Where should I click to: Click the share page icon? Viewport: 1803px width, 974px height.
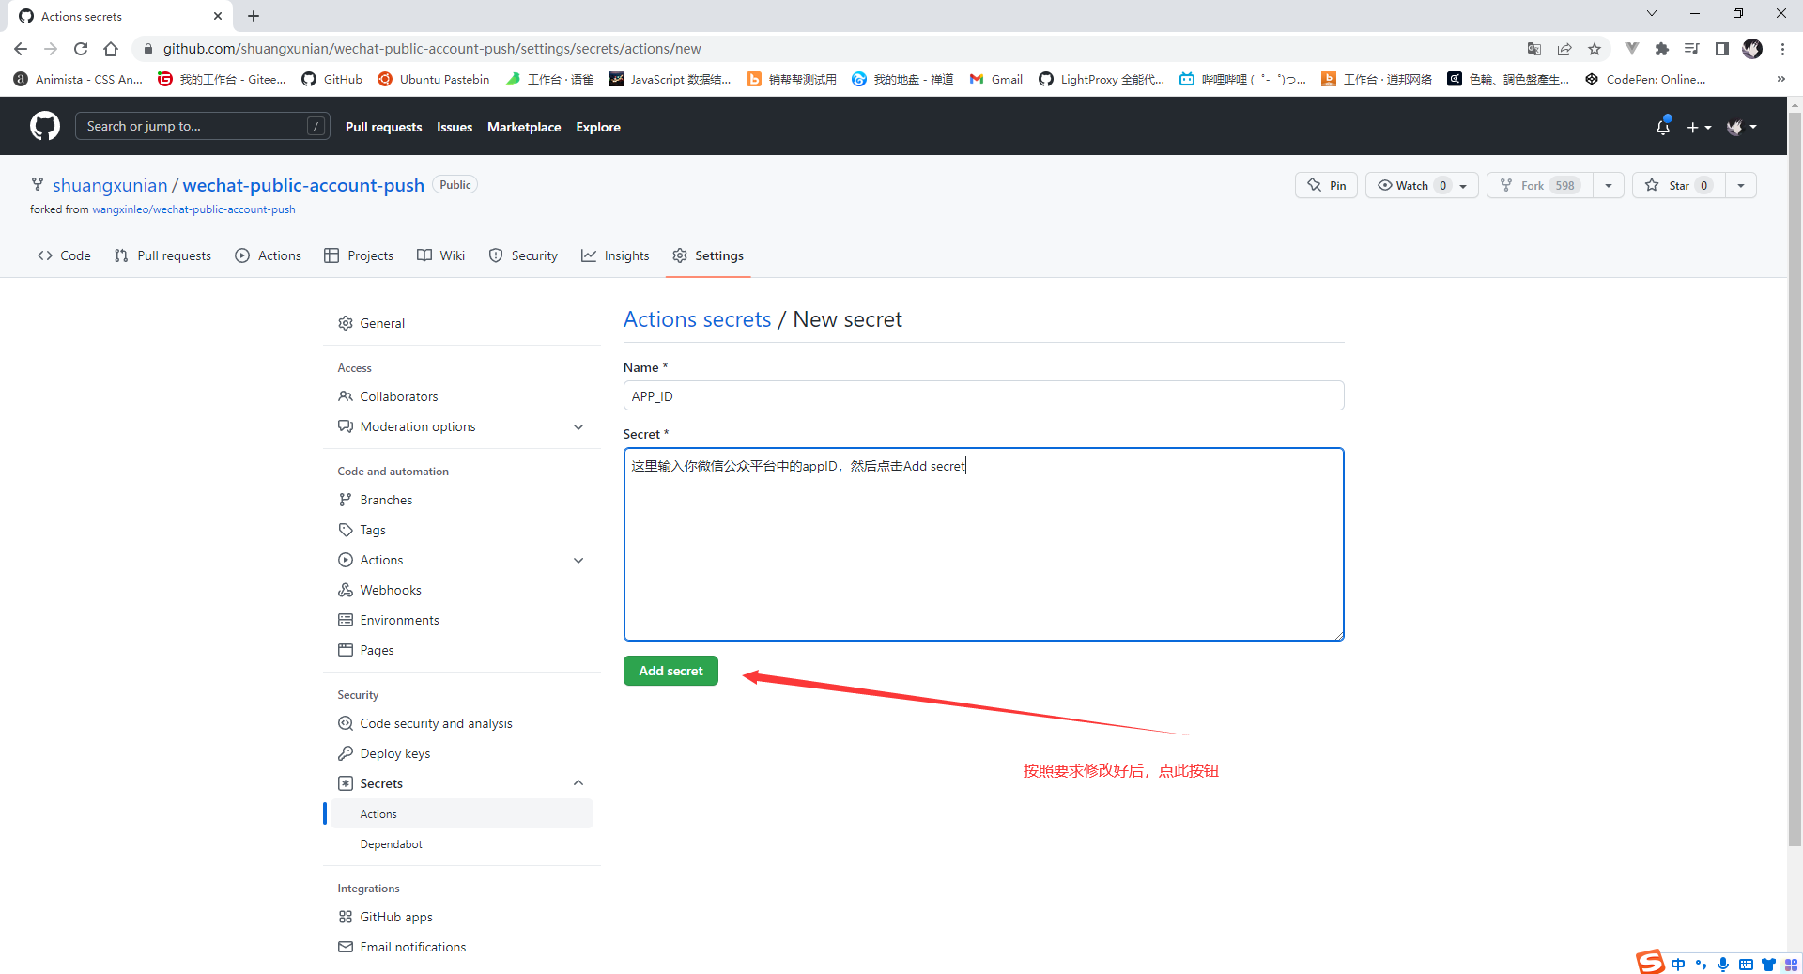click(x=1564, y=49)
